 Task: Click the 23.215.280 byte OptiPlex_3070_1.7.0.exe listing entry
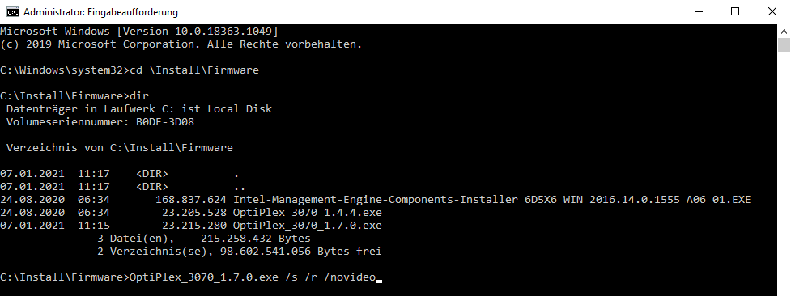(191, 226)
